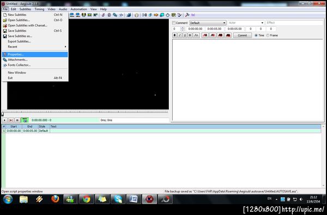Toggle underline formatting button
The image size is (327, 215).
185,35
